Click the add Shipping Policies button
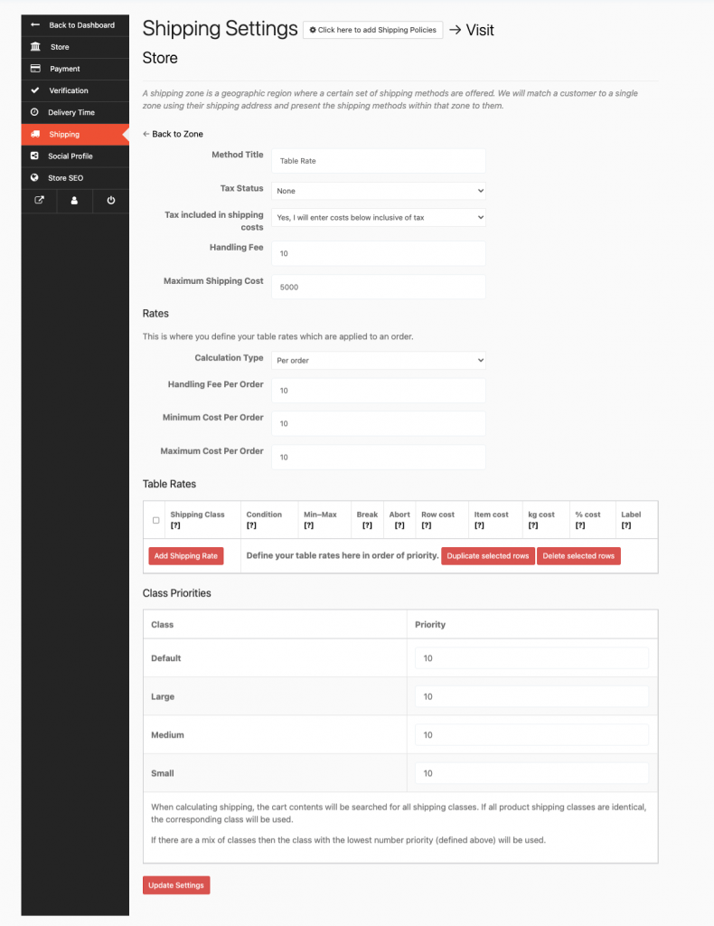 click(372, 30)
